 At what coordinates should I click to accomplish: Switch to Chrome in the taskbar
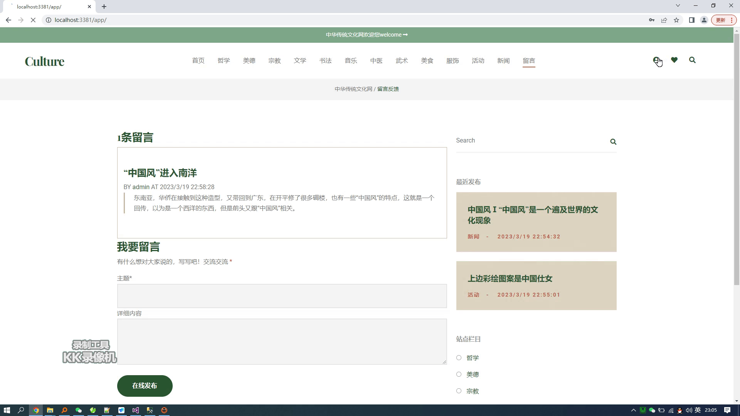click(x=36, y=410)
